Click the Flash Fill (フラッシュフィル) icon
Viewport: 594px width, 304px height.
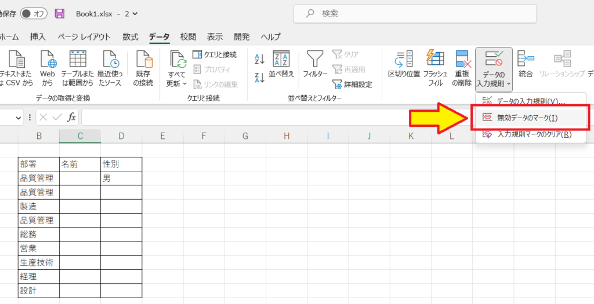(434, 61)
